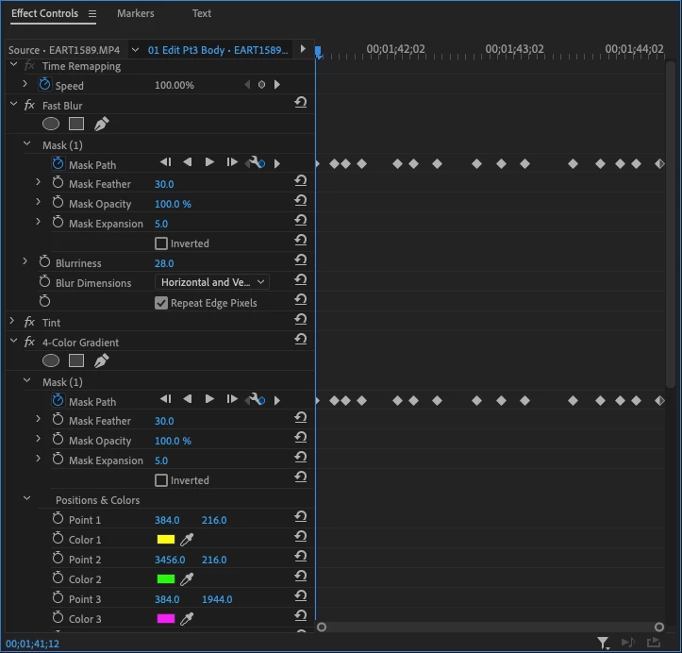Track Fast Blur selected mask backward
This screenshot has width=682, height=653.
click(188, 162)
